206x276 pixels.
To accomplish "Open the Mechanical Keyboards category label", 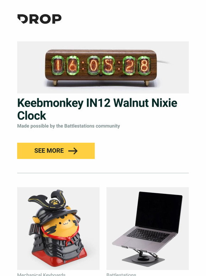I will (41, 275).
